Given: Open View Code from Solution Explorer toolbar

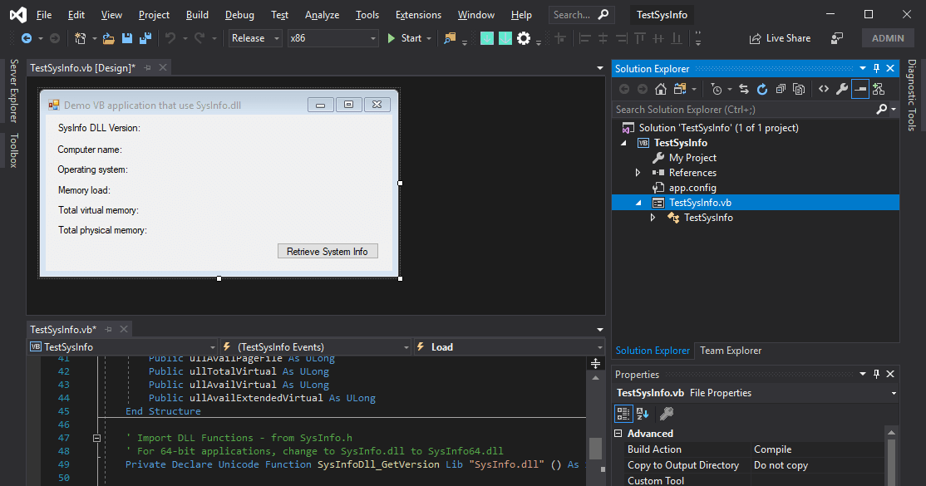Looking at the screenshot, I should pos(823,89).
